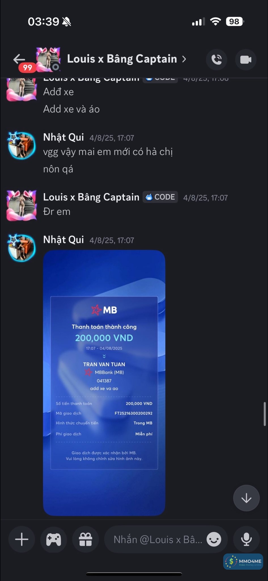Tap the "Add xe và áo" message
Viewport: 268px width, 581px height.
click(x=71, y=109)
